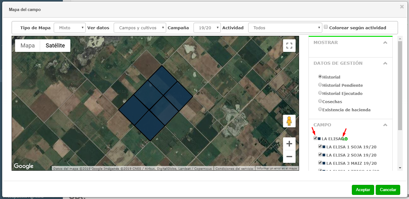Viewport: 409px width, 199px height.
Task: Click the dark blue field polygon on map
Action: tap(155, 103)
